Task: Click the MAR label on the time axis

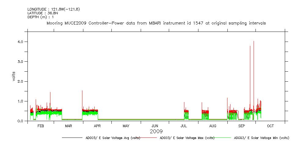Action: [68, 126]
